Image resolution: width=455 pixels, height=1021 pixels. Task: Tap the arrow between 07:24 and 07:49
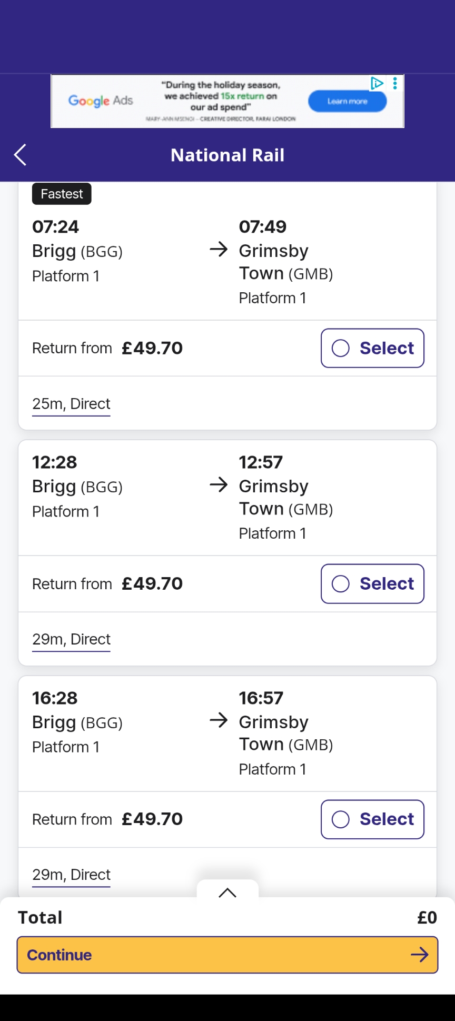coord(219,249)
